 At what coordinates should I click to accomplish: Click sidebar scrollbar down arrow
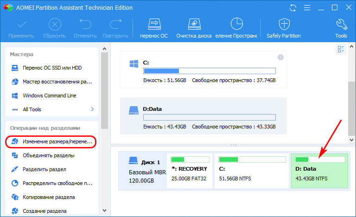104,211
